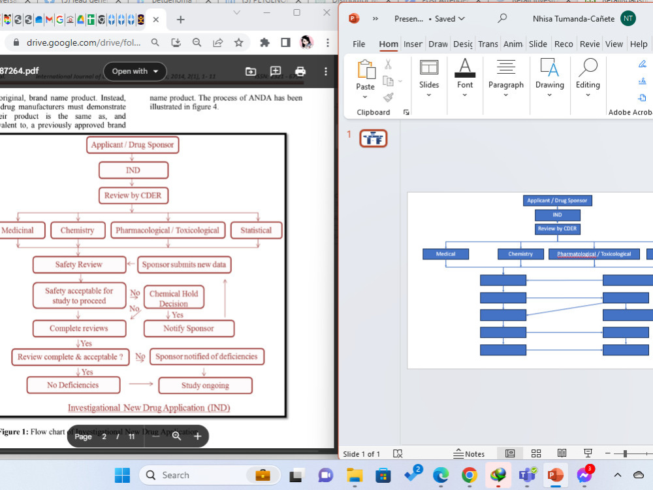Click the zoom-out magnifier in Chrome address bar
Image resolution: width=653 pixels, height=490 pixels.
(x=197, y=42)
